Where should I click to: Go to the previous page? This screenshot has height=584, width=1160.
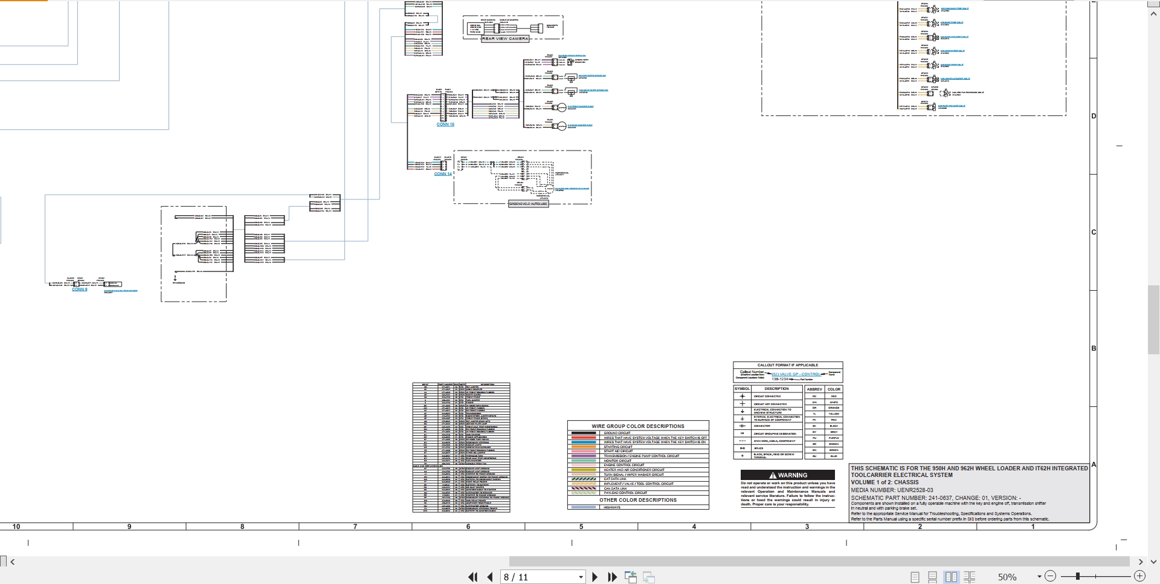point(490,577)
